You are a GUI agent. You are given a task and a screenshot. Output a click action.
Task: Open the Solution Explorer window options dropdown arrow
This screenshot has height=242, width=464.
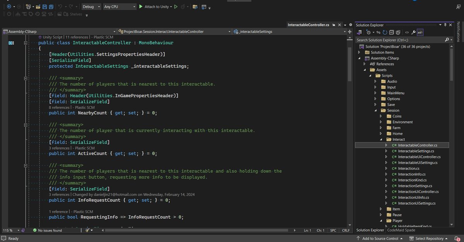click(x=440, y=25)
